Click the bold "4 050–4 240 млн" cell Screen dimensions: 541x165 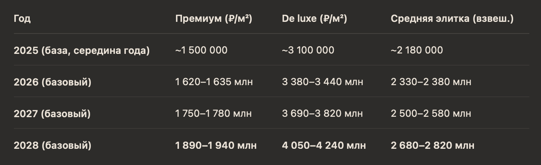tap(324, 145)
